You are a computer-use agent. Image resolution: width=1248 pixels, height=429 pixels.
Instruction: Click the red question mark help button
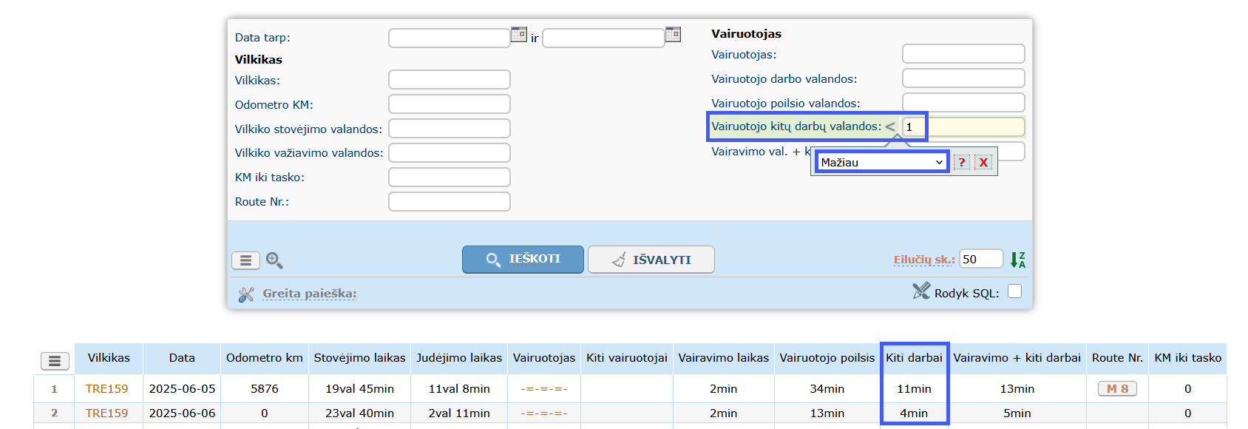[x=962, y=162]
